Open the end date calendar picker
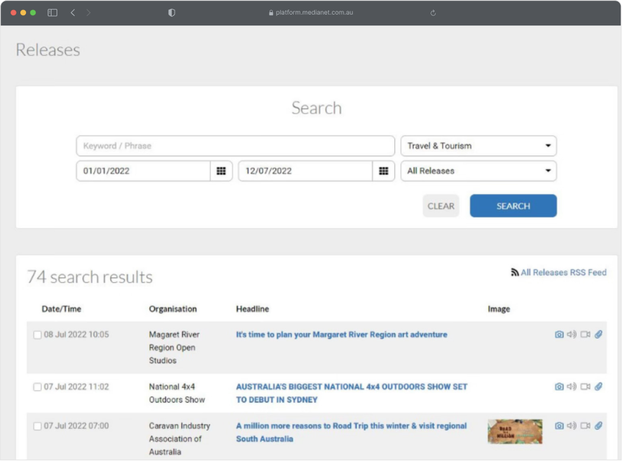This screenshot has height=461, width=622. [384, 171]
